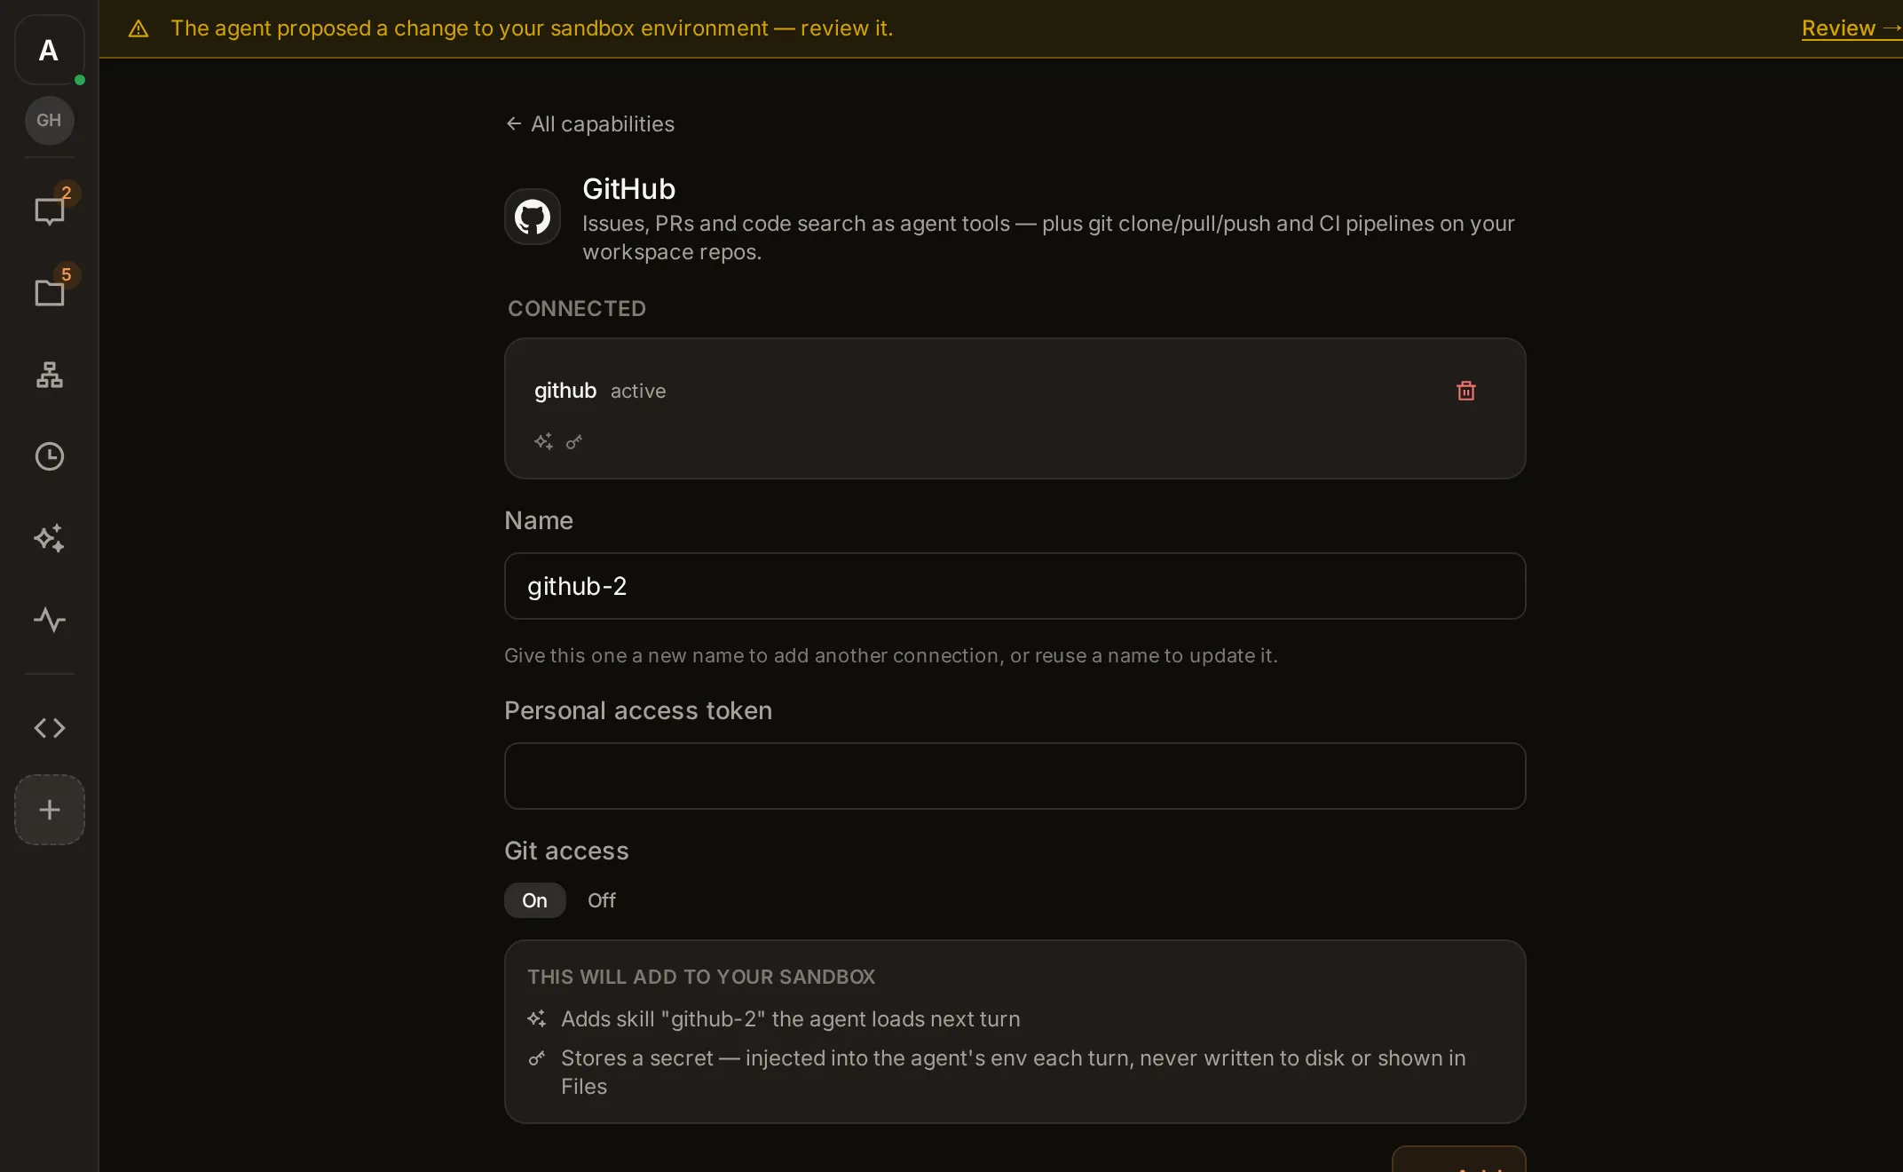
Task: Focus the Personal access token field
Action: [x=1015, y=776]
